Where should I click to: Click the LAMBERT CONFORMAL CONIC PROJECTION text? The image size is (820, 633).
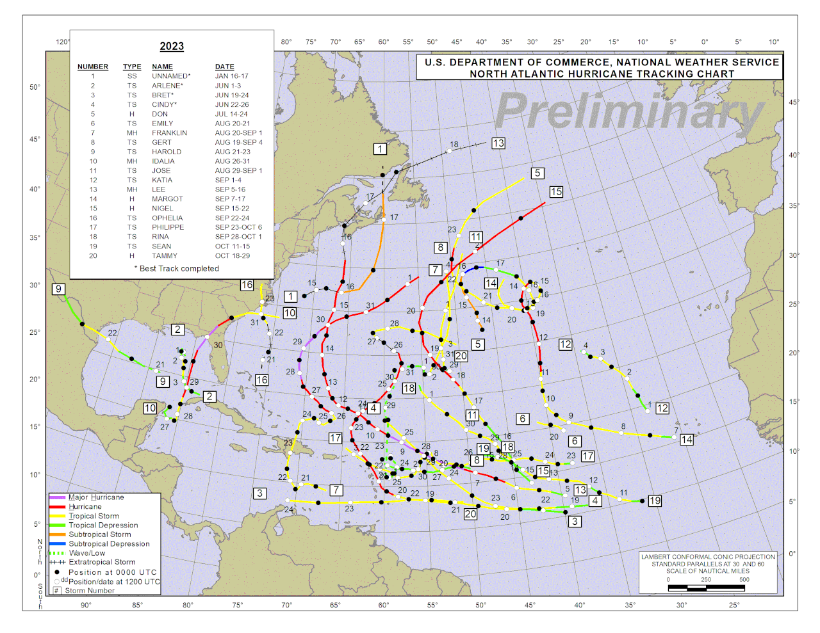click(x=708, y=557)
